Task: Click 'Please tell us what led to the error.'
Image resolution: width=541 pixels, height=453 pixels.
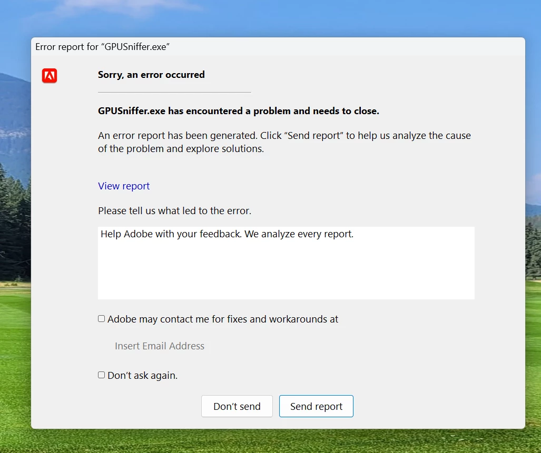Action: 174,211
